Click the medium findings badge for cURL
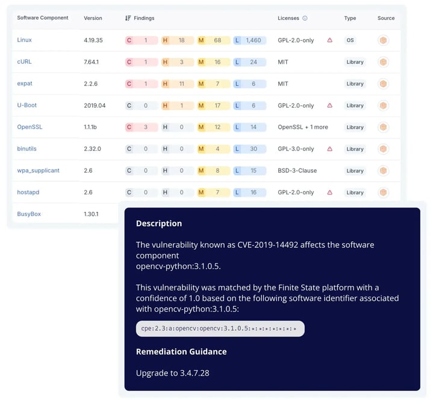The image size is (433, 411). pyautogui.click(x=213, y=62)
